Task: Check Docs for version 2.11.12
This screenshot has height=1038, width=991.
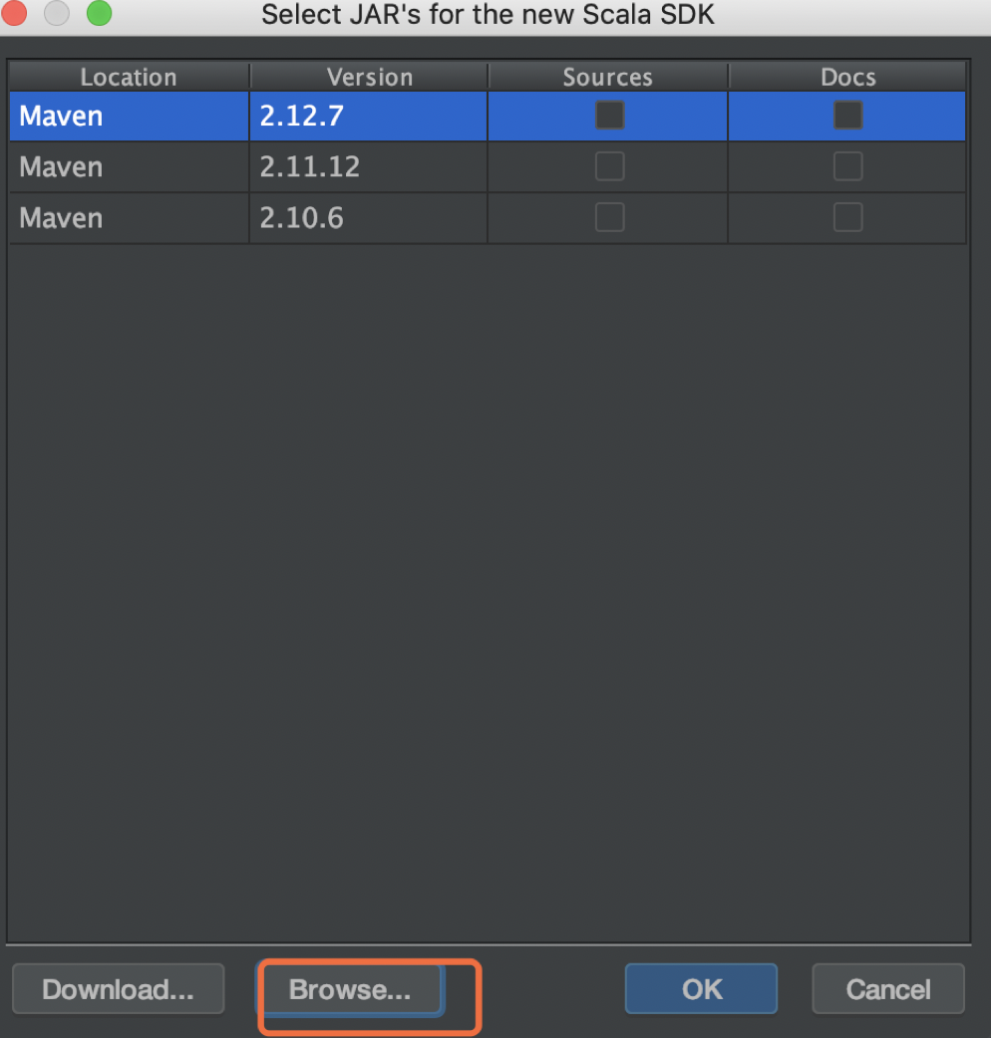Action: 846,166
